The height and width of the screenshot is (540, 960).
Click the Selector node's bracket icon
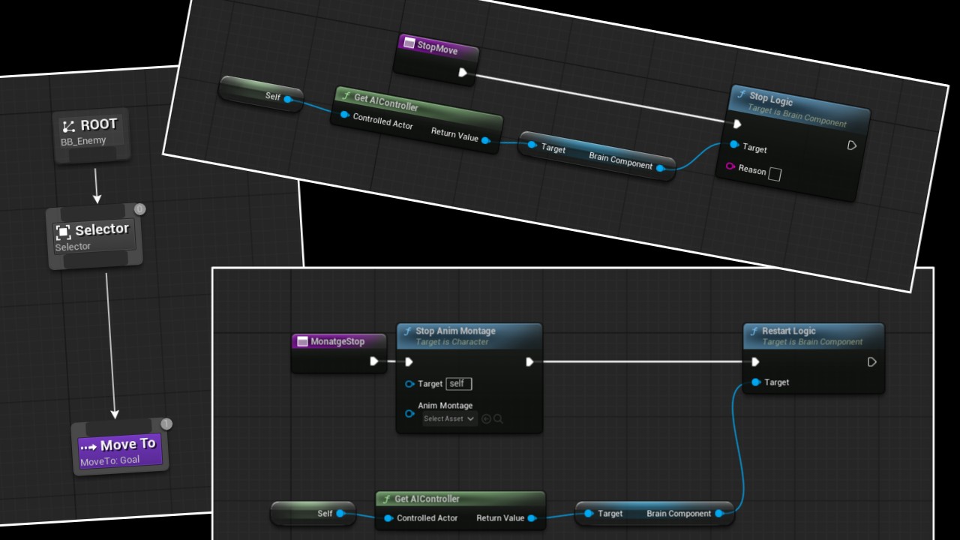63,232
